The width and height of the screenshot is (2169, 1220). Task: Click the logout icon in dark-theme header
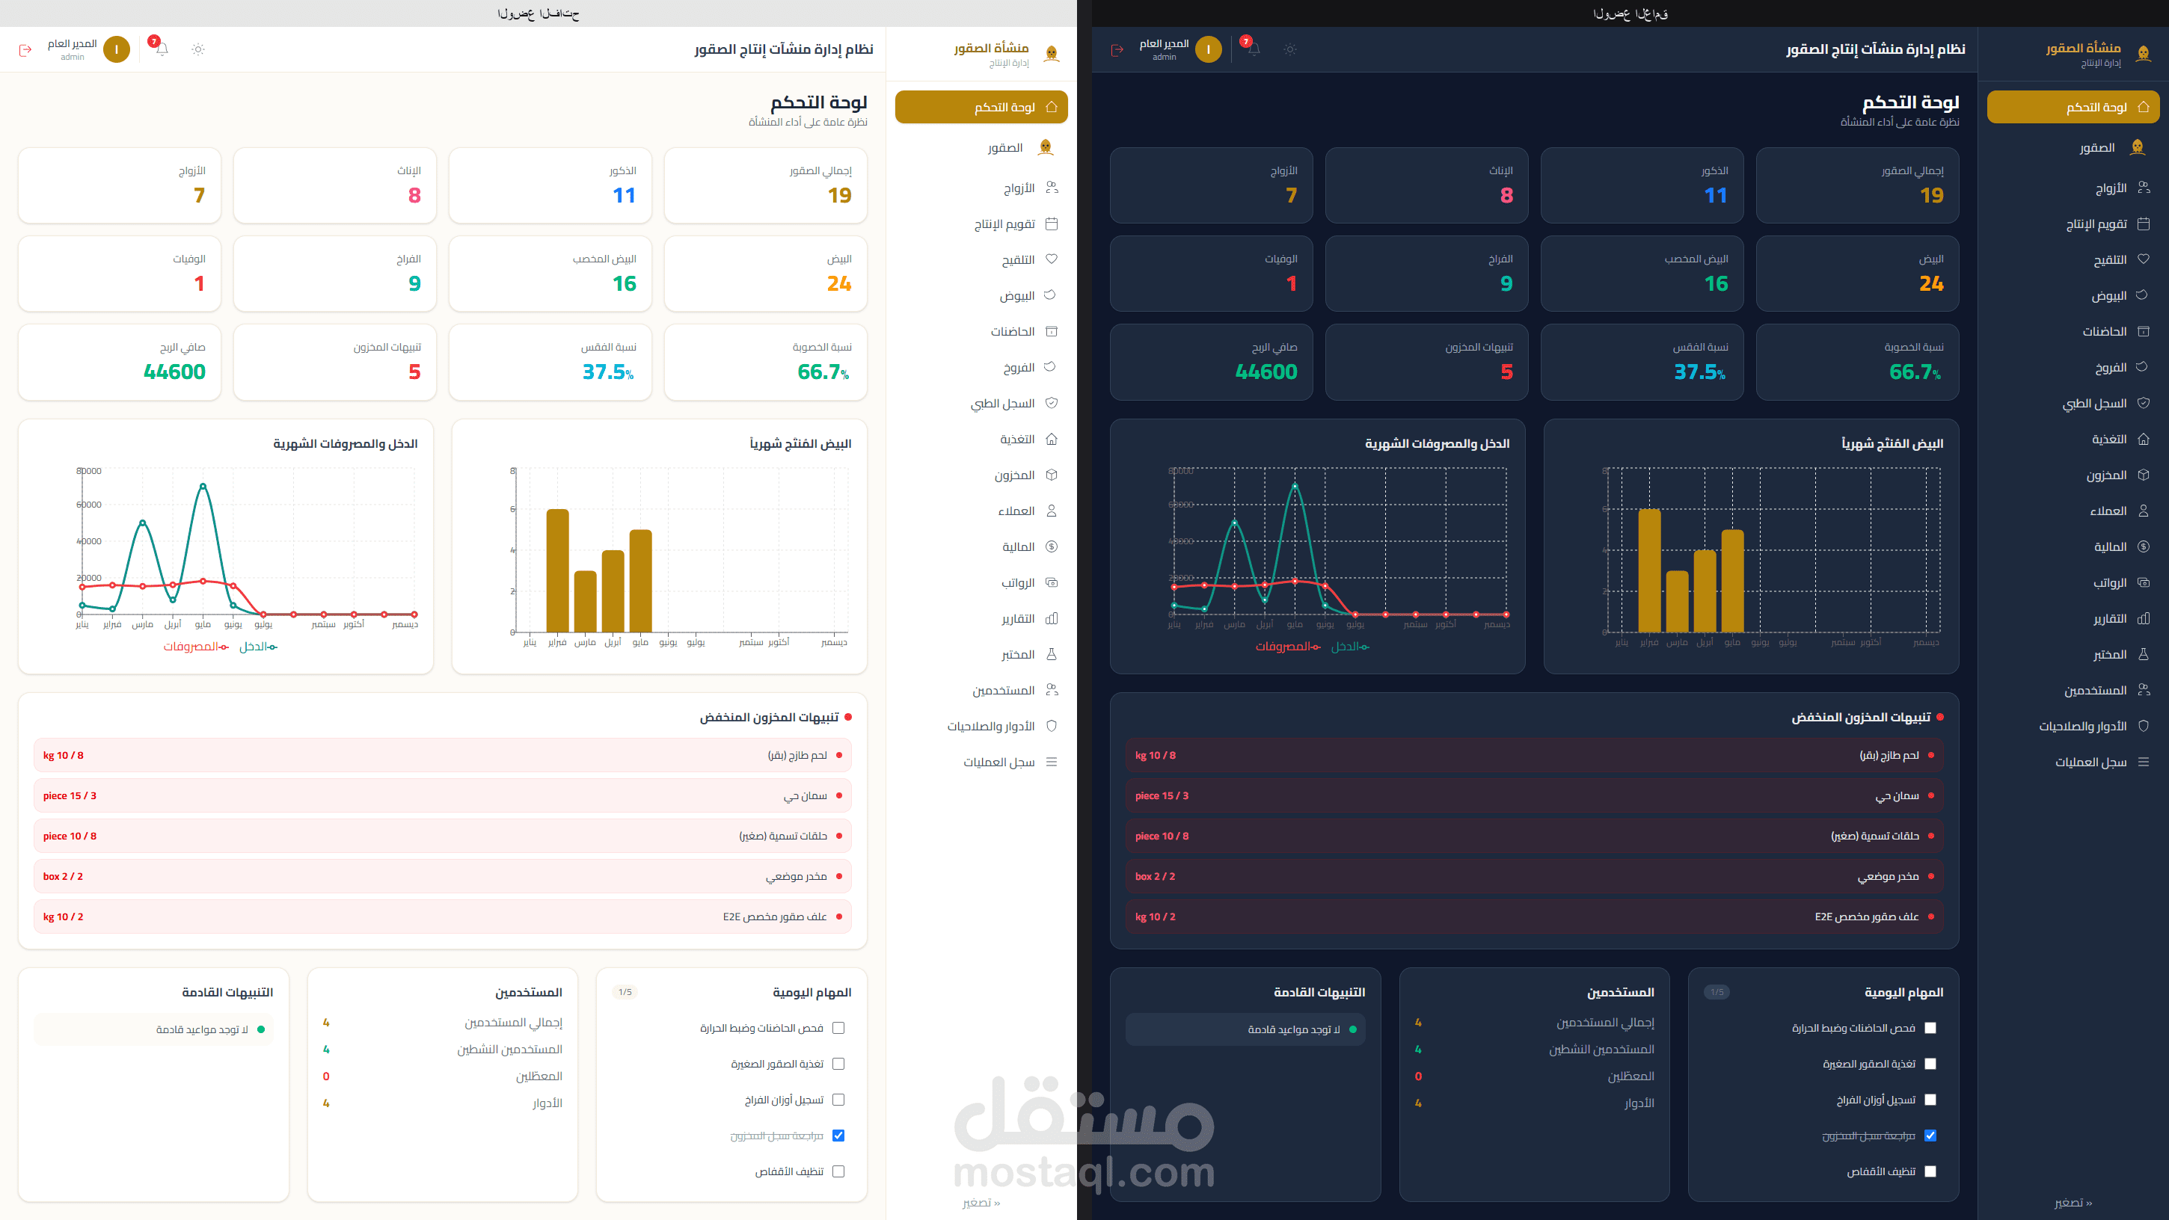coord(1117,49)
